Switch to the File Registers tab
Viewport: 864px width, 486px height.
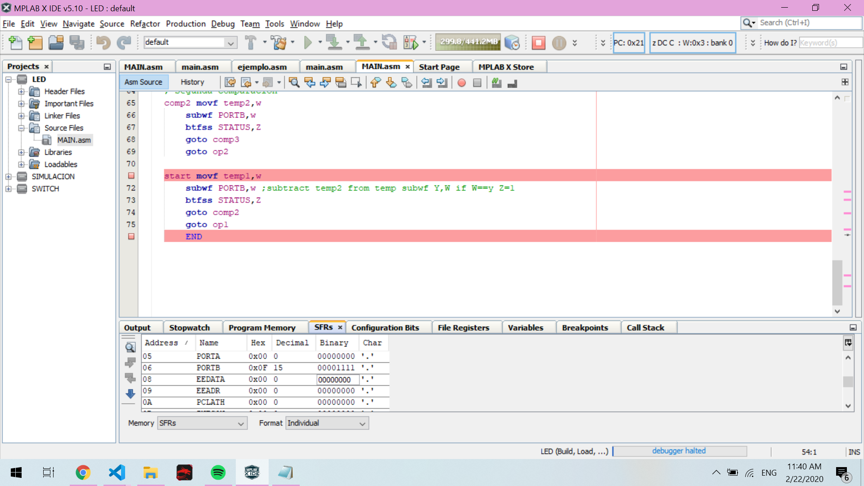(463, 328)
